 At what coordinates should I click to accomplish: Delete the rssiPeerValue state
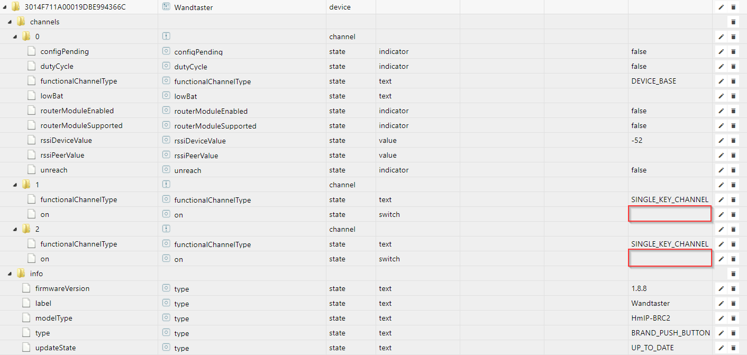733,156
